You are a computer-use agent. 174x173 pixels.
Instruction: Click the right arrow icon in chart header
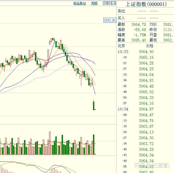(109, 3)
